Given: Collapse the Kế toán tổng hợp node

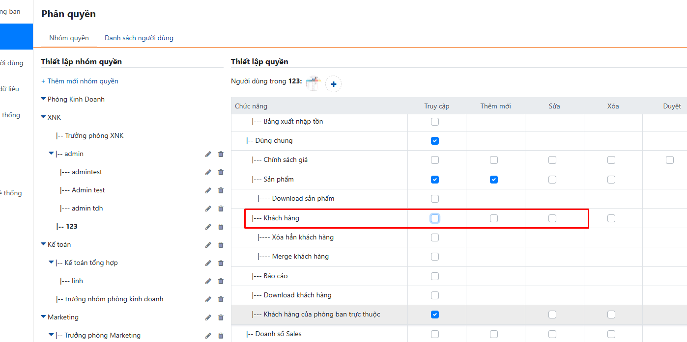Looking at the screenshot, I should pyautogui.click(x=51, y=263).
